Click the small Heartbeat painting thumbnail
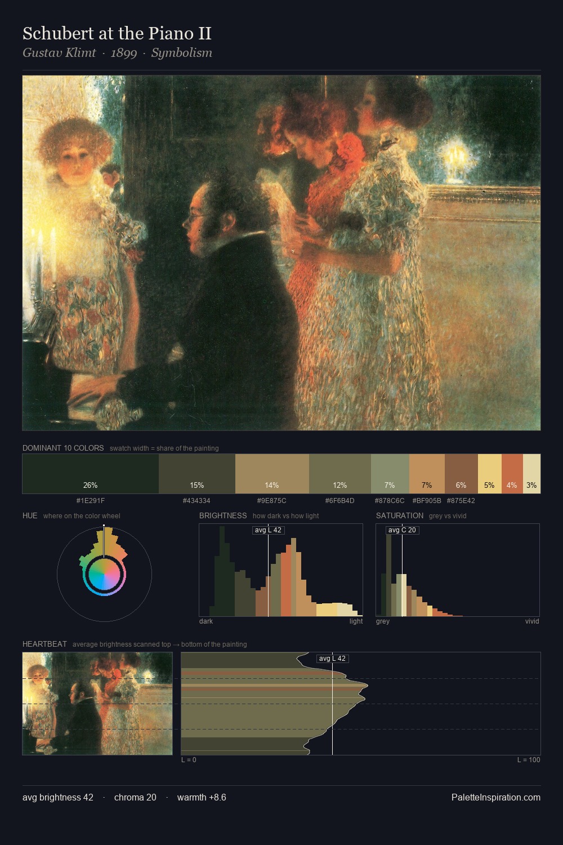 pyautogui.click(x=97, y=704)
